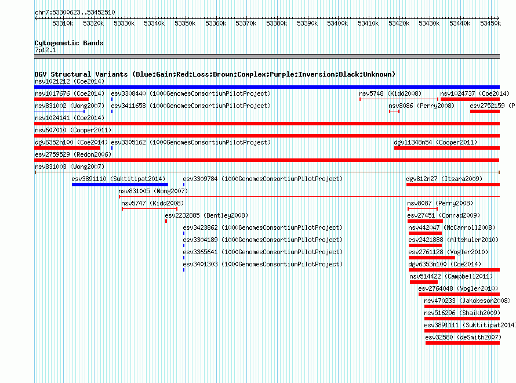Click the 7p12.1 cytogenetic band bar
516x383 pixels.
point(267,56)
